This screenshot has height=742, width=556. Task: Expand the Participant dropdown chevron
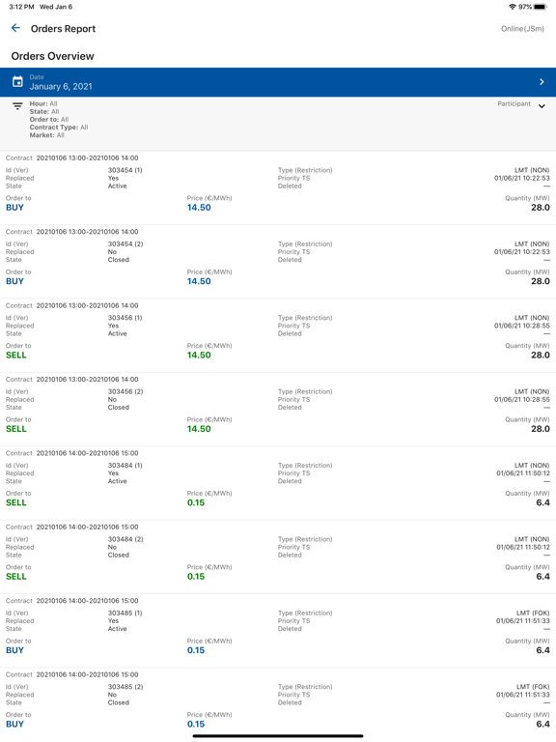(x=542, y=106)
